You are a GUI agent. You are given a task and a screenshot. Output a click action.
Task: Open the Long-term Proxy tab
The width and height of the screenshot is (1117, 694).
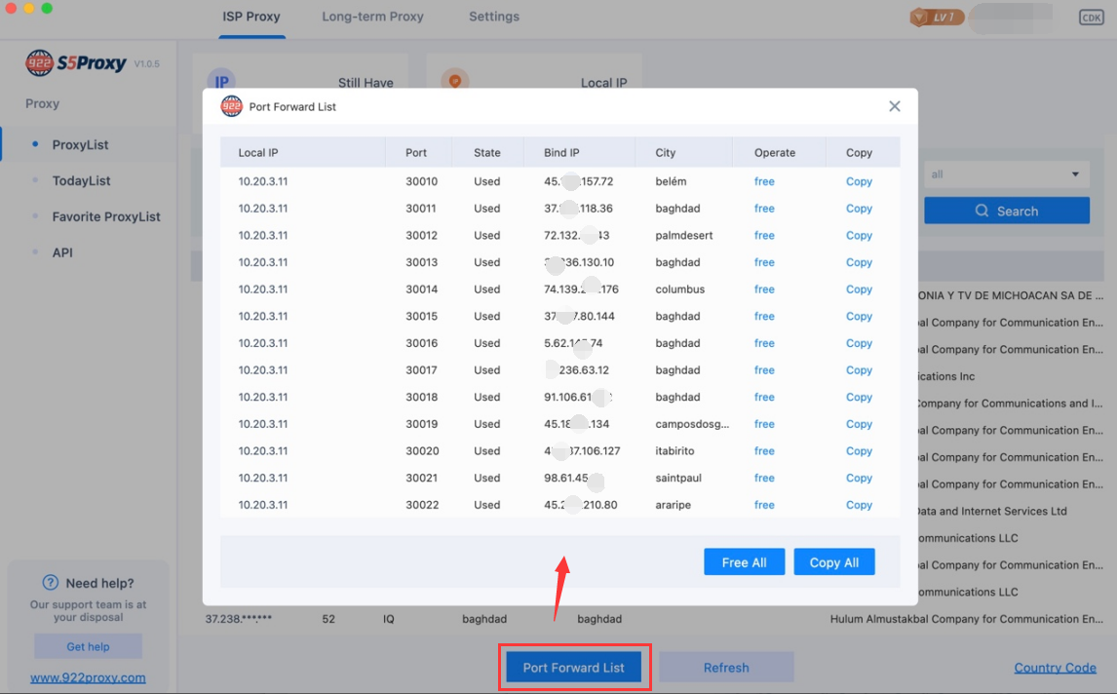pyautogui.click(x=372, y=17)
